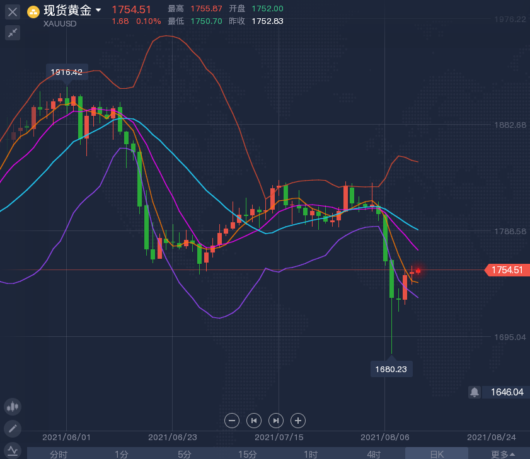This screenshot has width=530, height=459.
Task: Expand the 现货黄金 symbol dropdown arrow
Action: 98,10
